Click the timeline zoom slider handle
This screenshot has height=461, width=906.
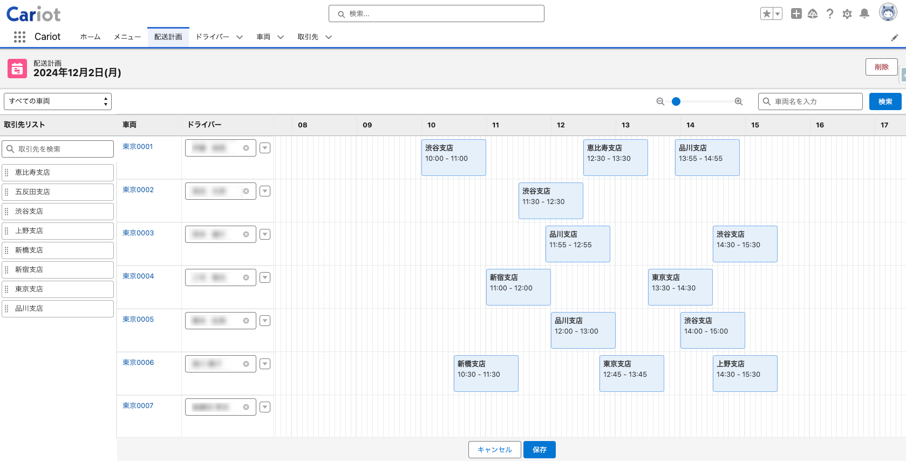[x=676, y=101]
